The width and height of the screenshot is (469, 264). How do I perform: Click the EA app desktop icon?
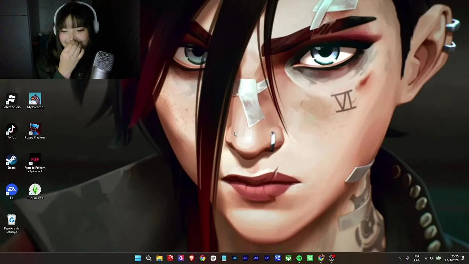[11, 192]
